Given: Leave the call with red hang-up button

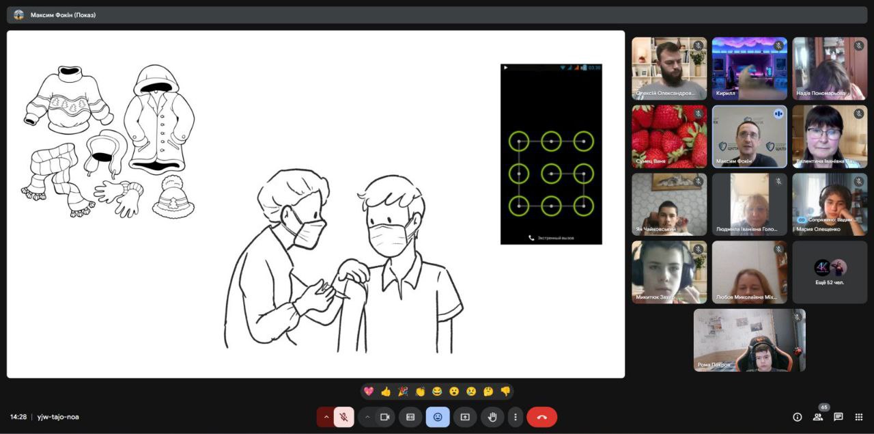Looking at the screenshot, I should 541,417.
